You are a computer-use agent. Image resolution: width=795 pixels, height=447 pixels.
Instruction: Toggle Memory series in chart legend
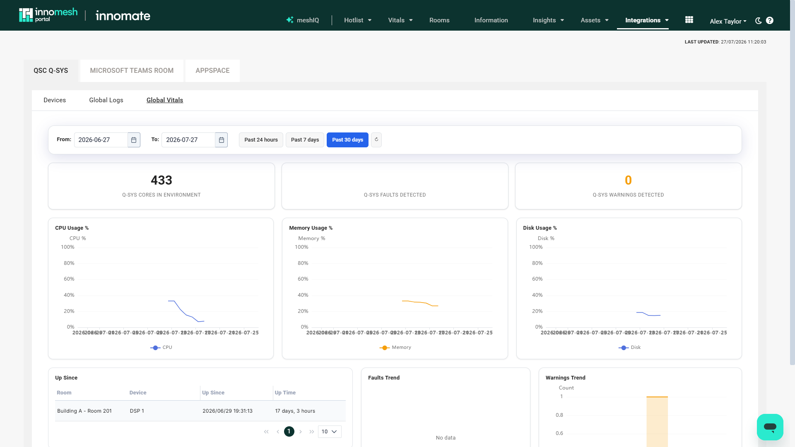pyautogui.click(x=395, y=348)
